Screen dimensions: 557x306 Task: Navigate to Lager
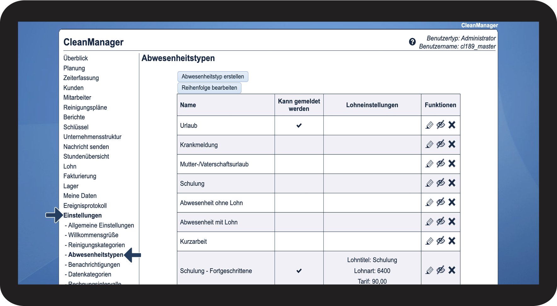71,186
